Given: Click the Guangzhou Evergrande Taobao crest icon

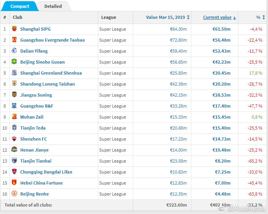Looking at the screenshot, I should pos(15,40).
